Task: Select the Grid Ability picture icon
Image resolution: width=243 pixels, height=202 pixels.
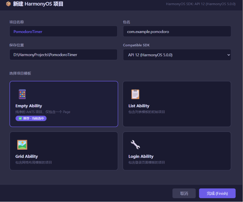Action: coord(22,145)
